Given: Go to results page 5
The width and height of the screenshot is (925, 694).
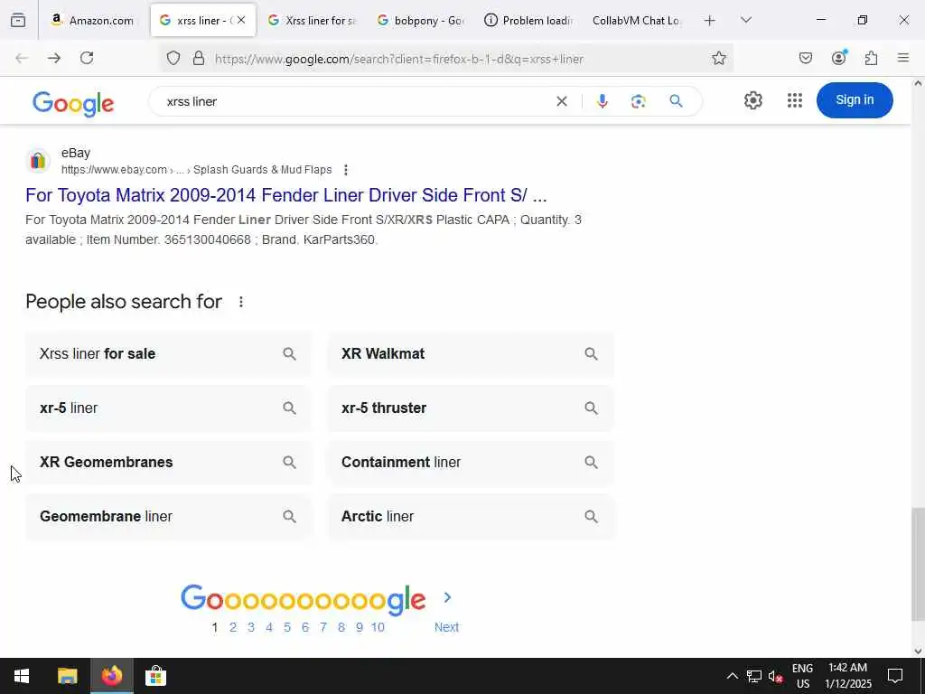Looking at the screenshot, I should 287,627.
